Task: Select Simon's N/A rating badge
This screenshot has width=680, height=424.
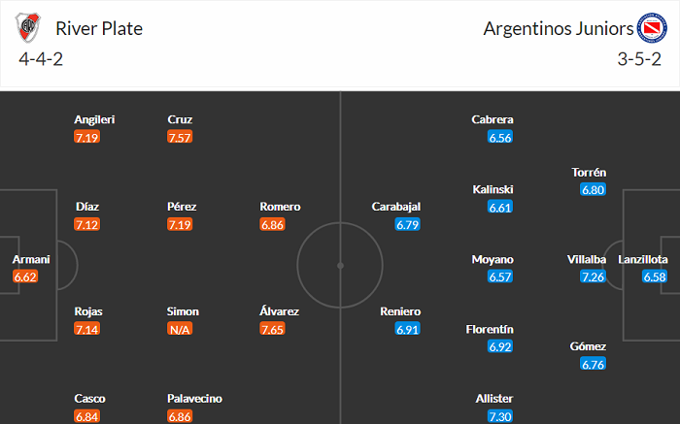Action: (x=182, y=331)
